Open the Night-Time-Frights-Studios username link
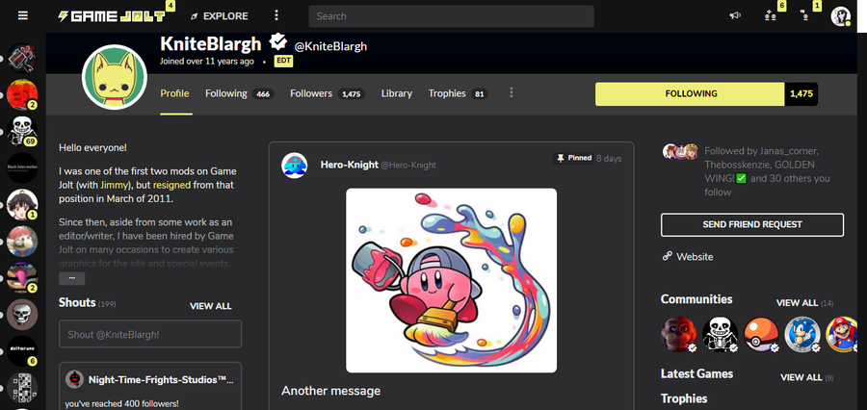The height and width of the screenshot is (410, 867). tap(161, 380)
